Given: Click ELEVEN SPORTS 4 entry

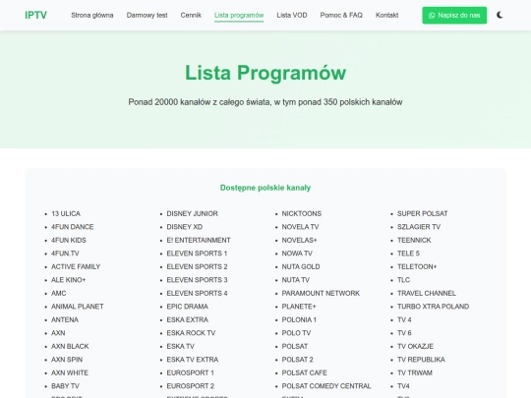Looking at the screenshot, I should [197, 293].
